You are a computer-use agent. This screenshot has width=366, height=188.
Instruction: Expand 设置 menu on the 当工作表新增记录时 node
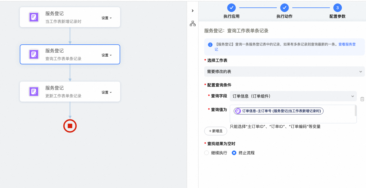pyautogui.click(x=106, y=18)
